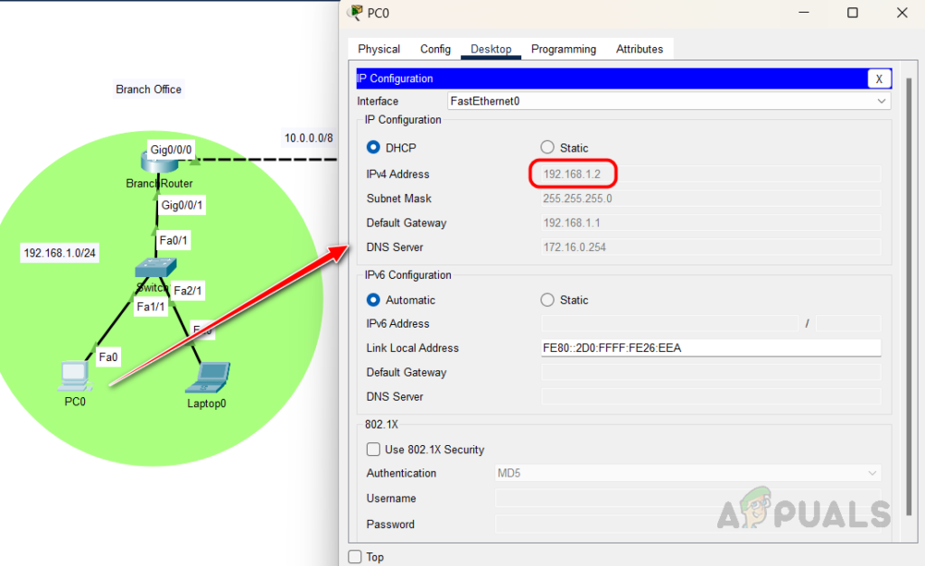925x566 pixels.
Task: Select the Static IPv4 addressing option
Action: point(547,147)
